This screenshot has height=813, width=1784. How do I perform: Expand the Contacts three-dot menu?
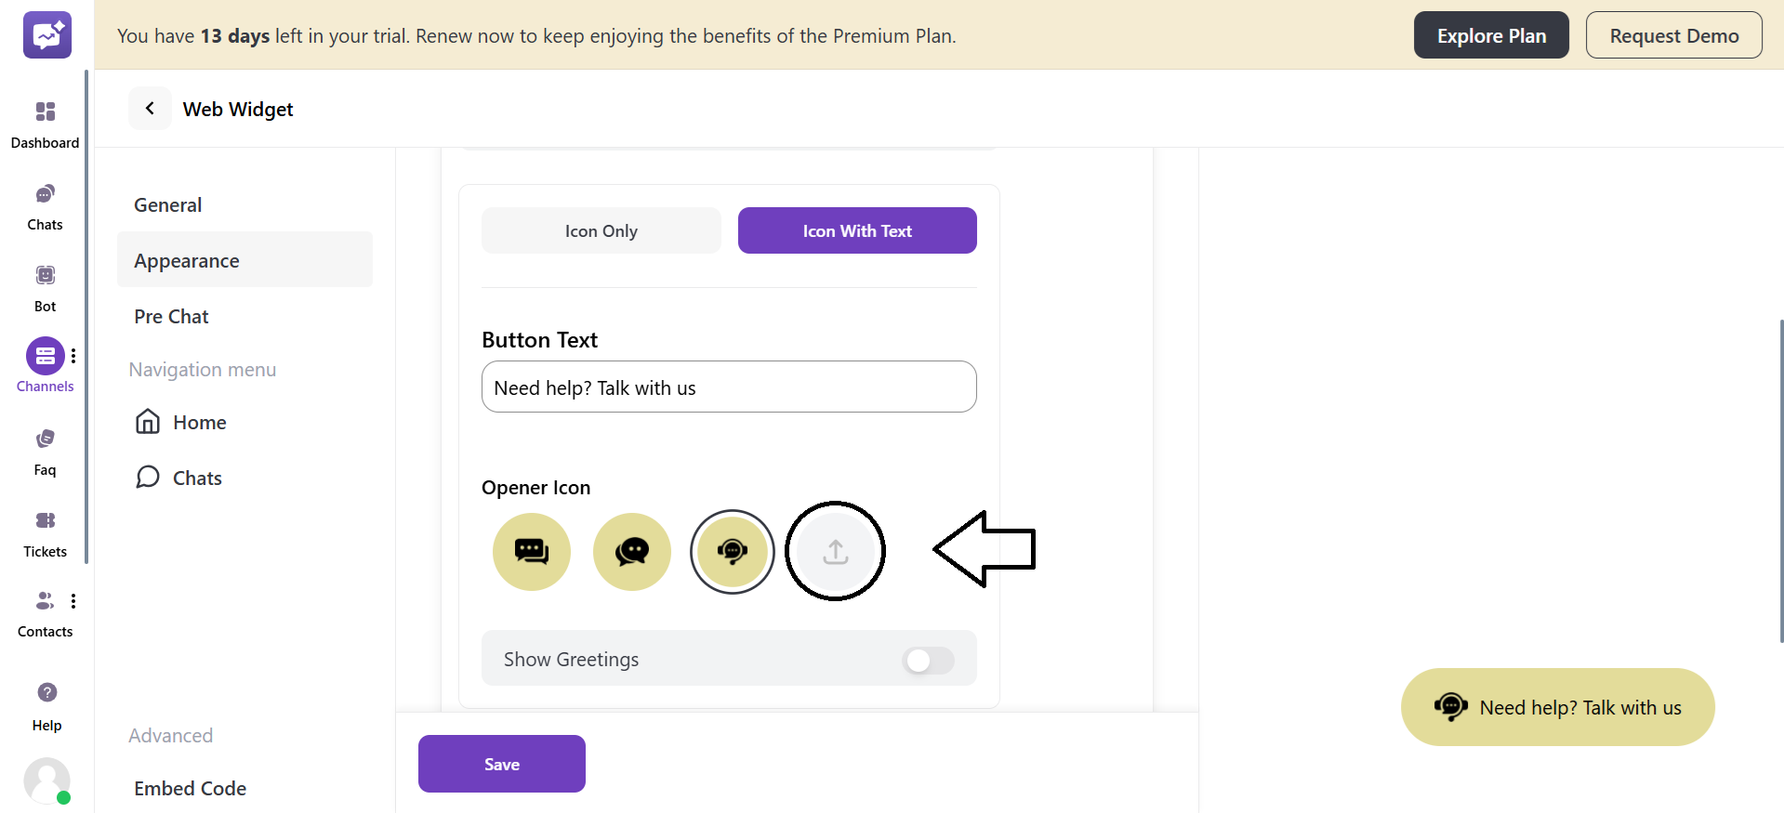[73, 601]
